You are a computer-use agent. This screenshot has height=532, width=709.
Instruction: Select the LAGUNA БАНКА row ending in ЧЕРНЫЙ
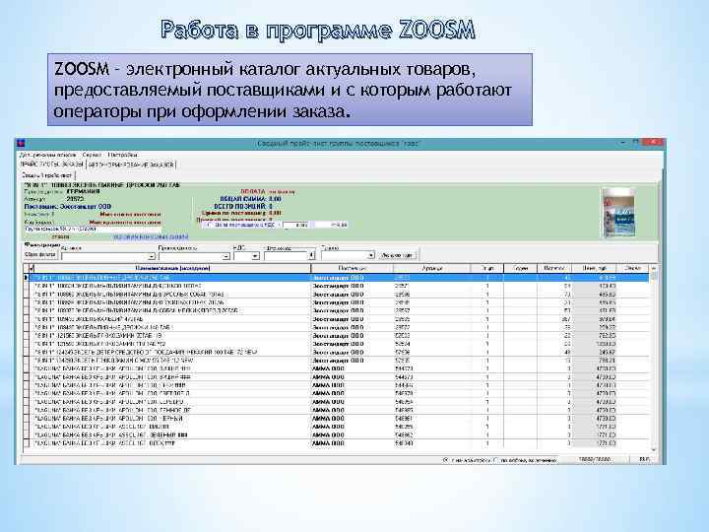tap(337, 419)
